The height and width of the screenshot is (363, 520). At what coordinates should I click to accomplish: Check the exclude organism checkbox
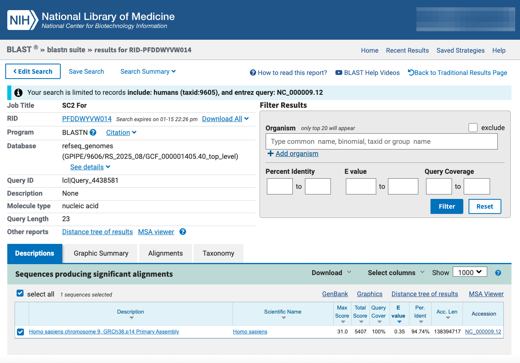(x=473, y=128)
